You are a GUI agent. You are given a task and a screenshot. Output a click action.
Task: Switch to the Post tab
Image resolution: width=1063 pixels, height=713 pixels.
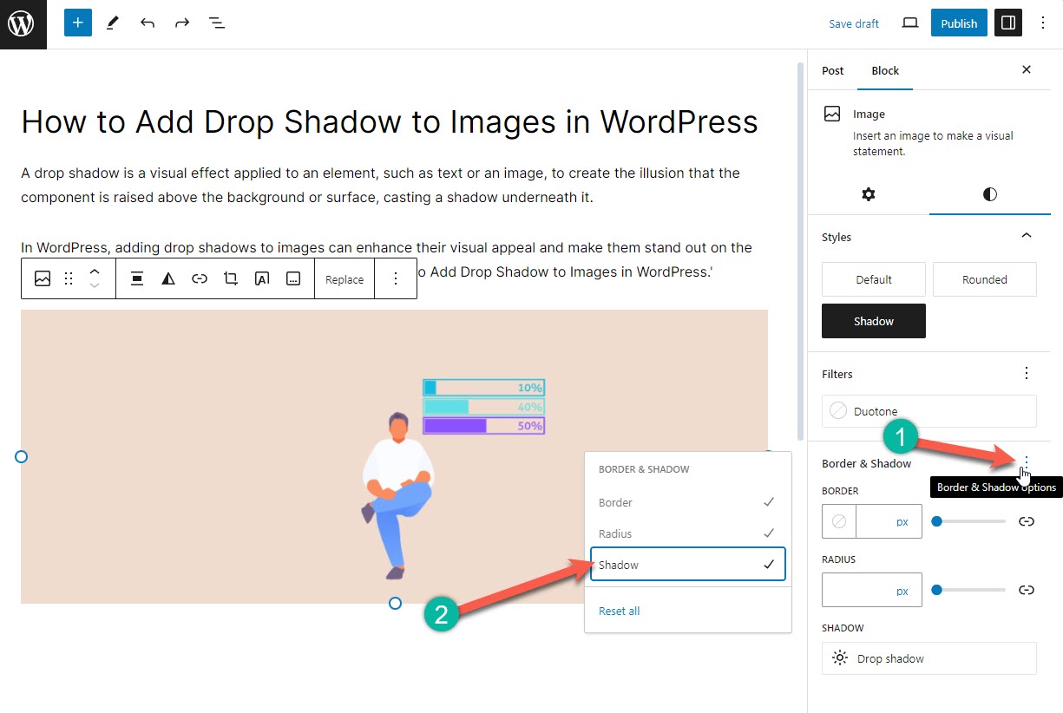(832, 70)
